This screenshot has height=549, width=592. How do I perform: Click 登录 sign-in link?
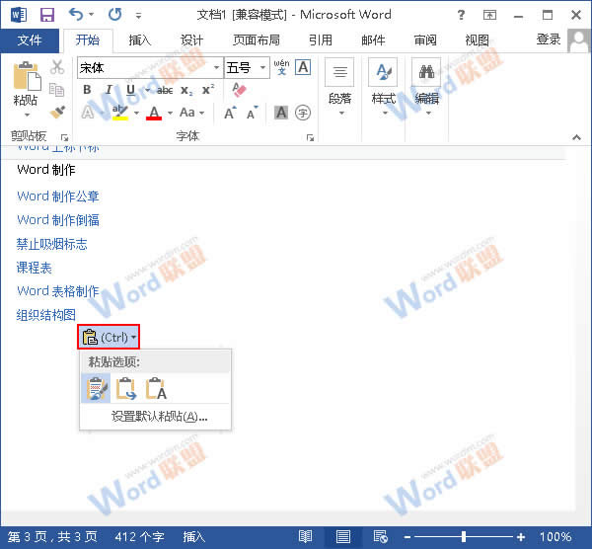click(x=549, y=39)
